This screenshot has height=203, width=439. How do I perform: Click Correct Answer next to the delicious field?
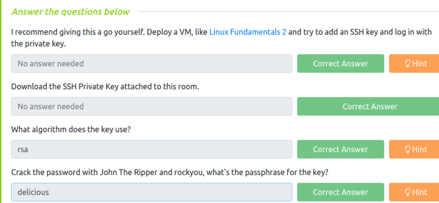tap(340, 192)
